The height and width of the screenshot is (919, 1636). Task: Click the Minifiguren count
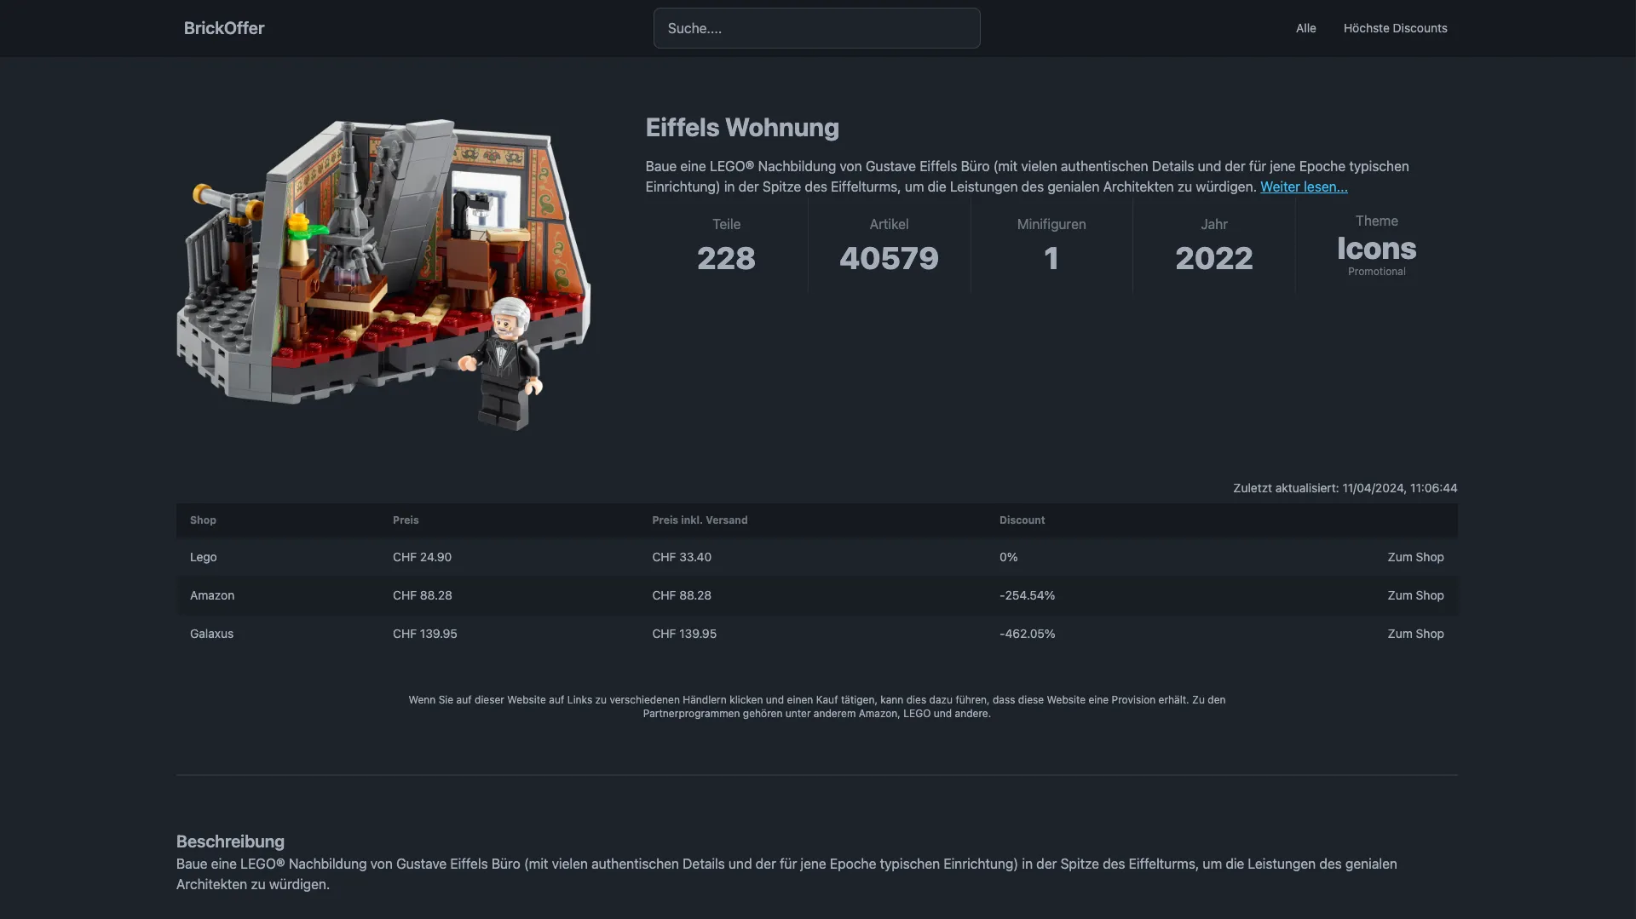point(1051,258)
